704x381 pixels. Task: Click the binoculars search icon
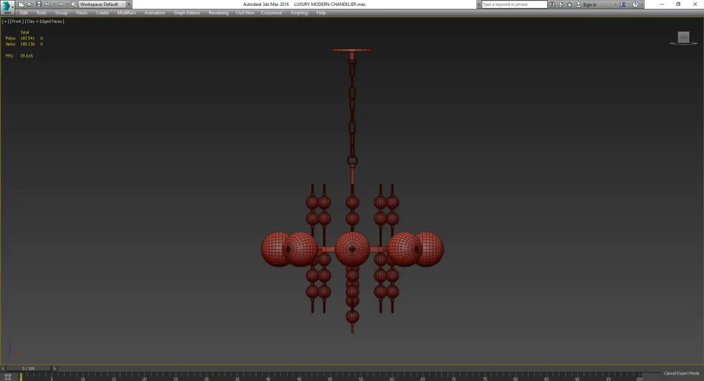pyautogui.click(x=552, y=5)
